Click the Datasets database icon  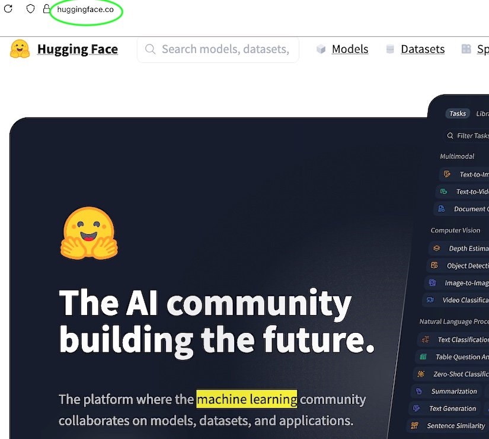[390, 49]
